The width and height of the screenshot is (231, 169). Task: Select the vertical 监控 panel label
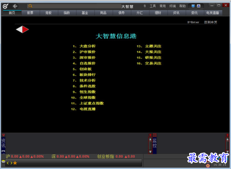[154, 143]
